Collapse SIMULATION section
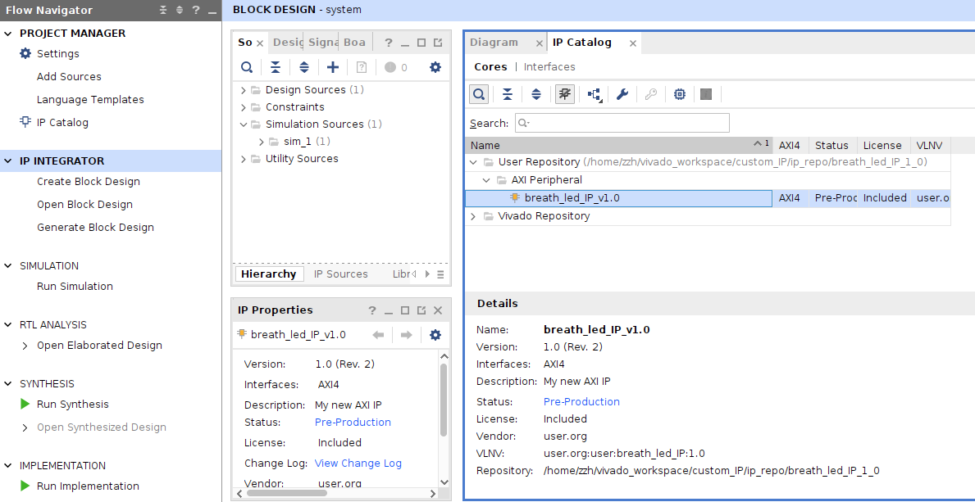This screenshot has width=975, height=502. pos(8,266)
